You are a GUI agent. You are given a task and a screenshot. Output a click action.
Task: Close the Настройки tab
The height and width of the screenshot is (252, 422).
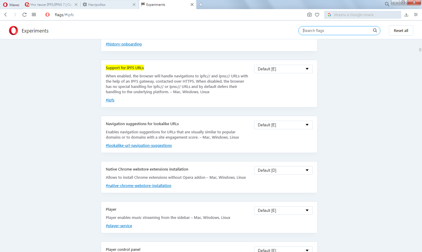tap(134, 5)
